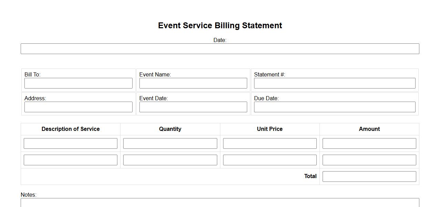Click the Total amount field

[x=369, y=177]
